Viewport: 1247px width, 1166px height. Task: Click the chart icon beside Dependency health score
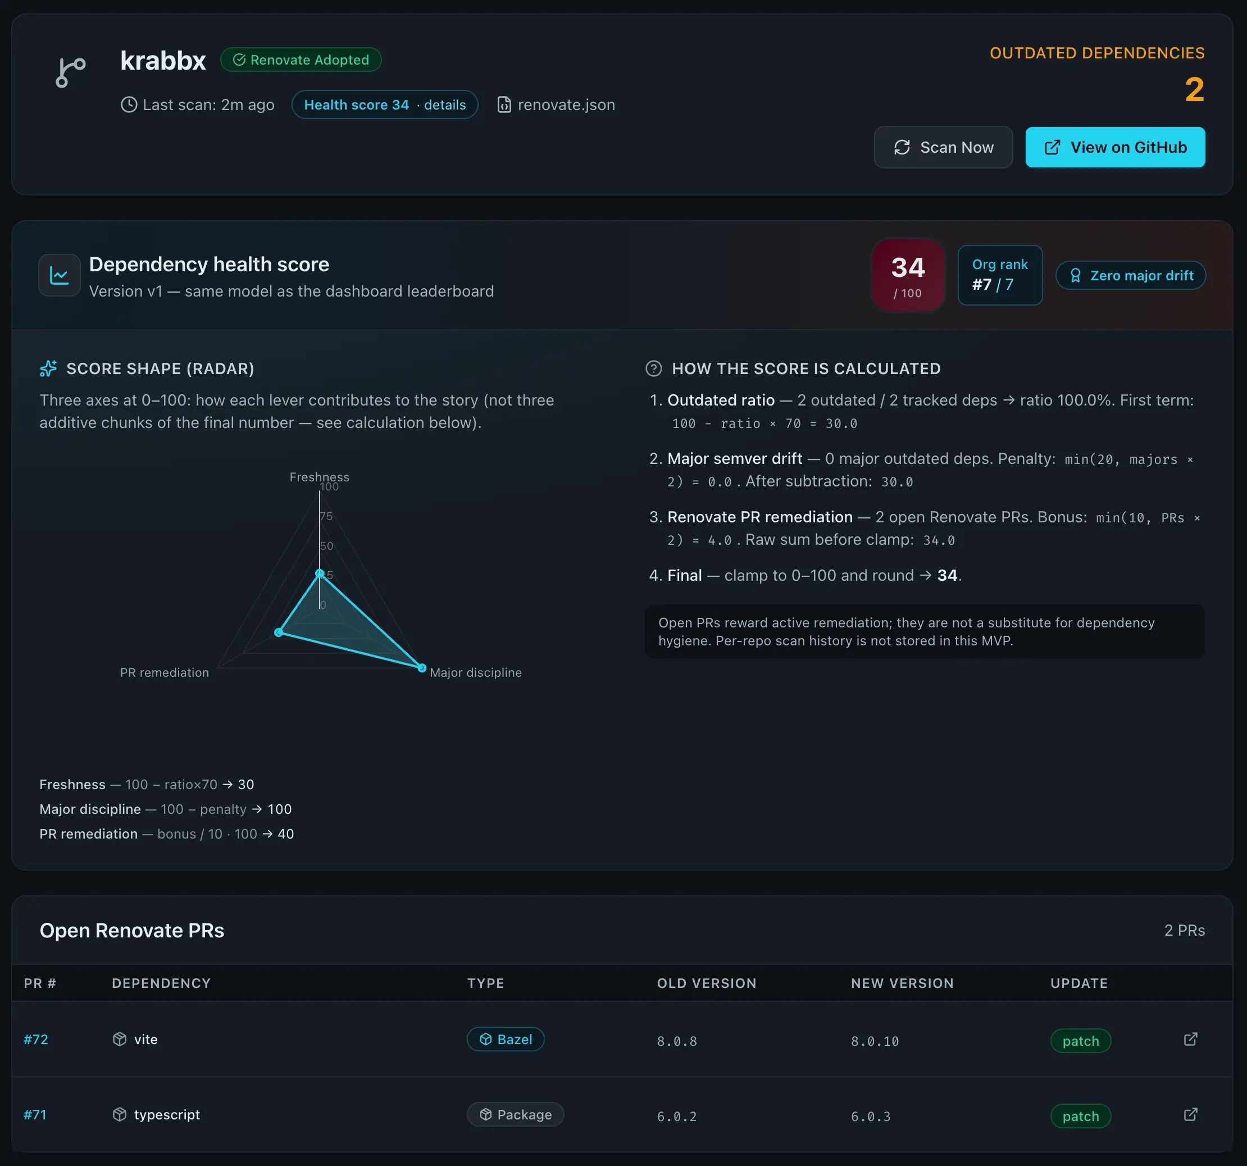point(60,275)
